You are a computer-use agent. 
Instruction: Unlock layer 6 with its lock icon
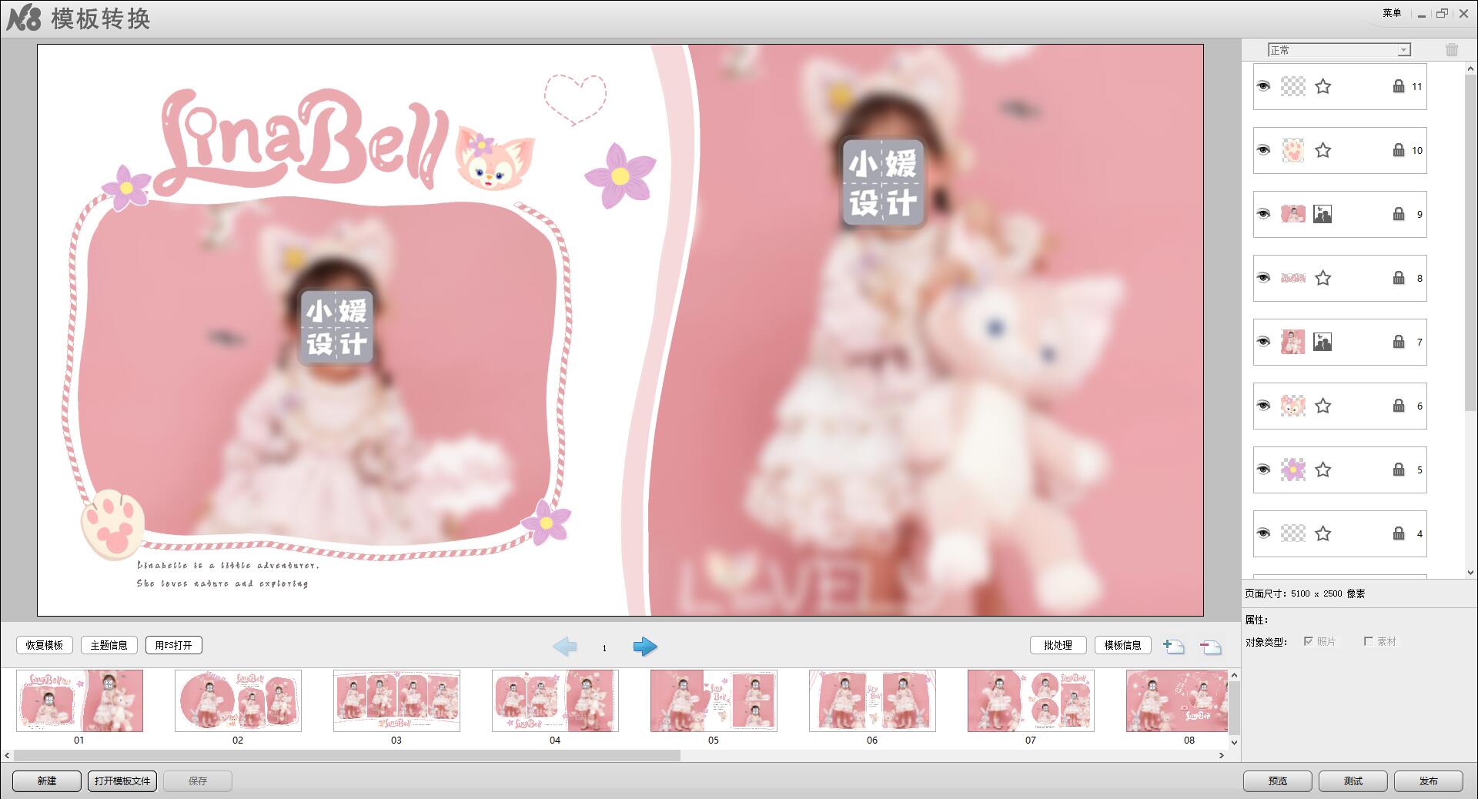click(1399, 406)
